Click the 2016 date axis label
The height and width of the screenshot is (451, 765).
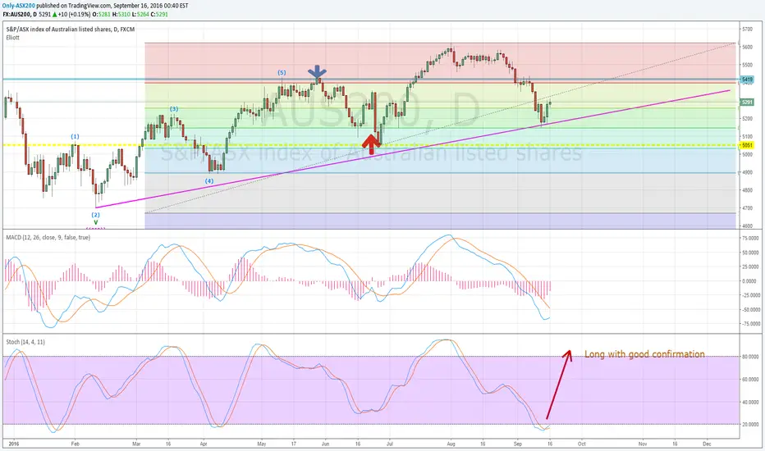(x=14, y=444)
